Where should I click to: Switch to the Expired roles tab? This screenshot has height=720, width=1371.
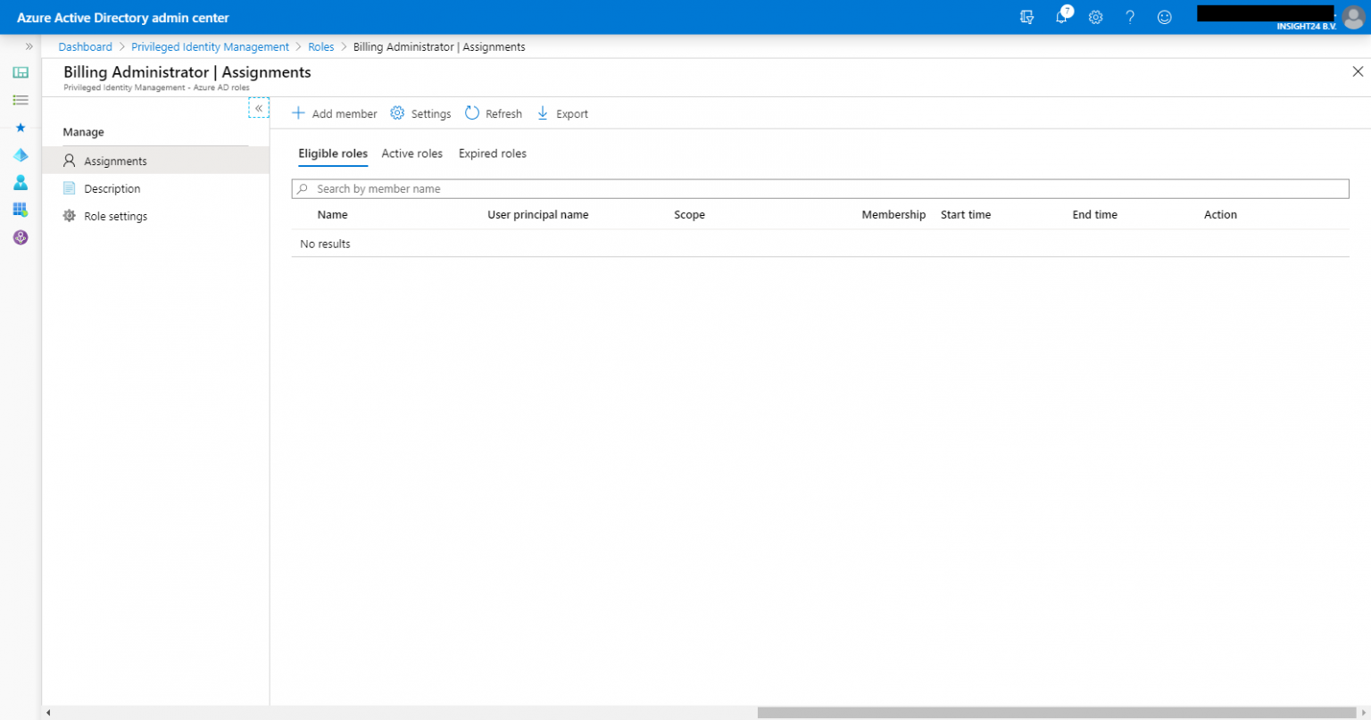(x=492, y=153)
